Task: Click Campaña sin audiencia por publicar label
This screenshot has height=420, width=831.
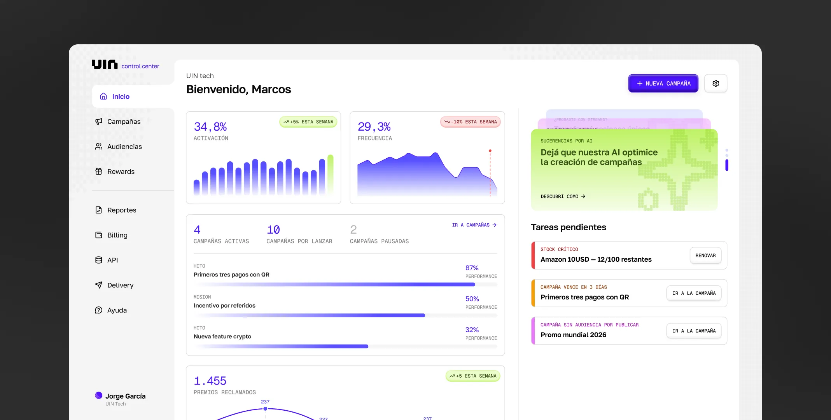Action: point(590,325)
